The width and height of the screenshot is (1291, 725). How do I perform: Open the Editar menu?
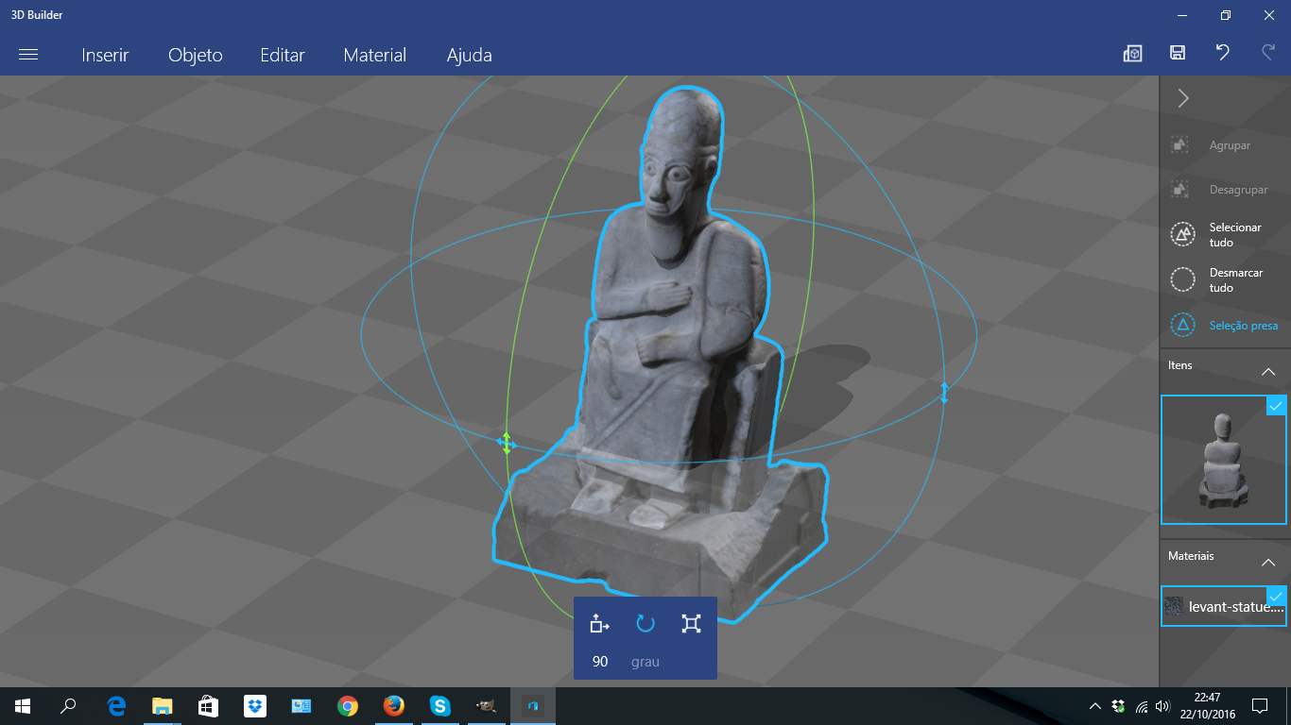click(283, 55)
